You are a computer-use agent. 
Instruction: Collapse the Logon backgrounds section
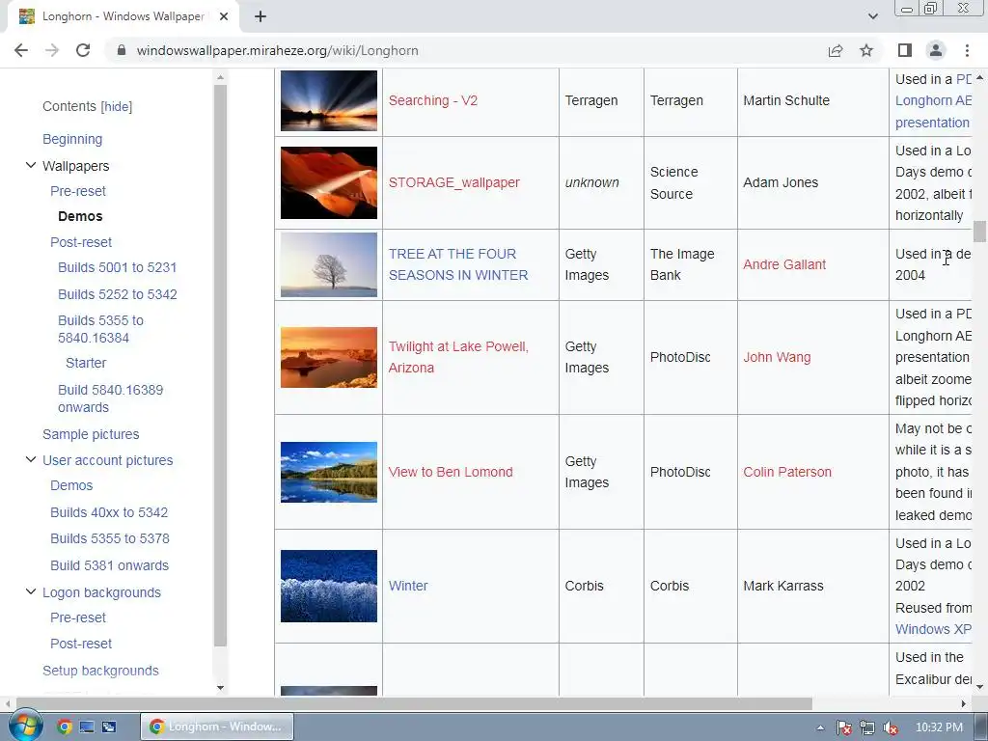pos(30,592)
